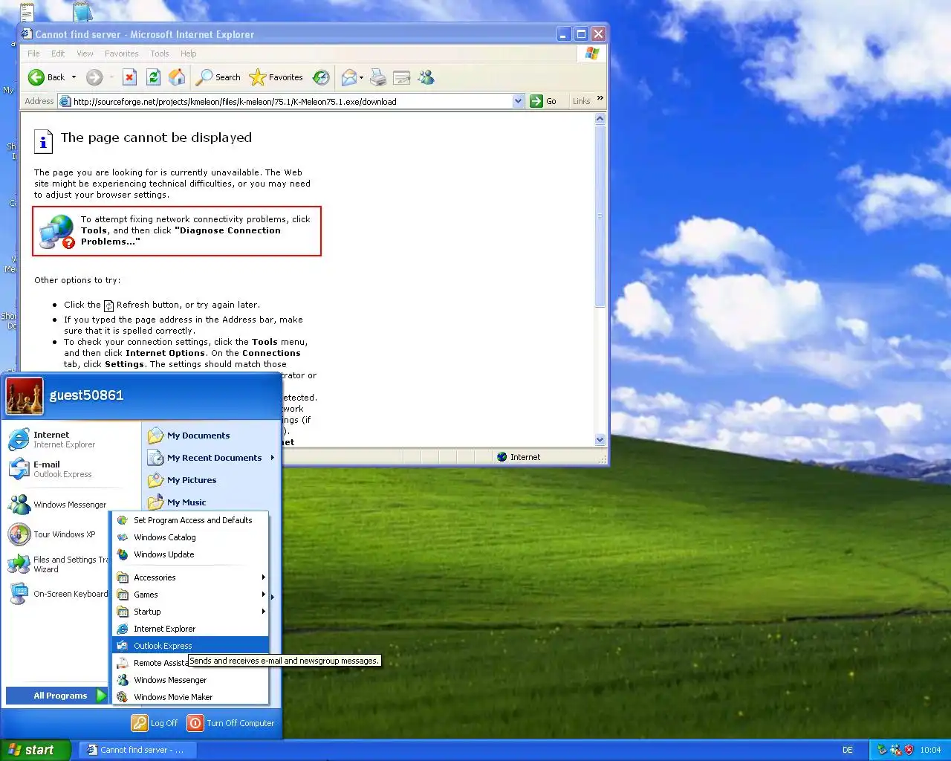This screenshot has width=951, height=761.
Task: Click the 'Cannot find server' taskbar button
Action: [x=137, y=750]
